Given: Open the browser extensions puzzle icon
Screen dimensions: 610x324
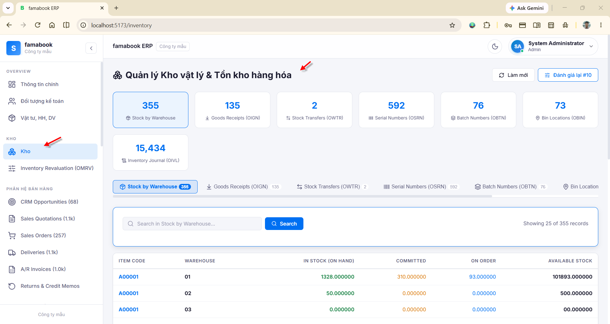Looking at the screenshot, I should pyautogui.click(x=487, y=25).
